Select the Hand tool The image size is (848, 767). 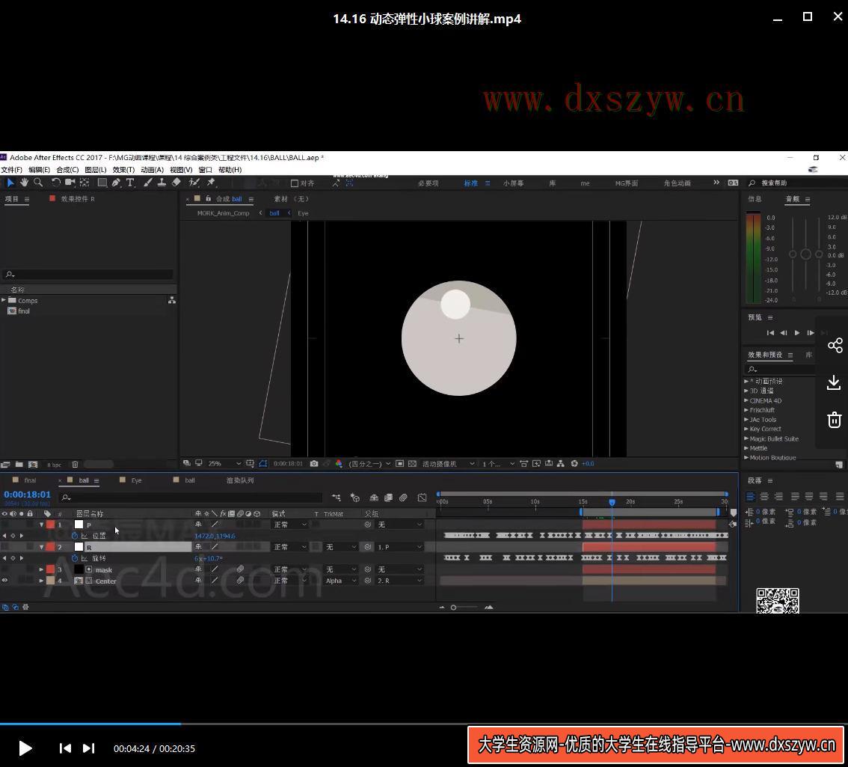pos(25,183)
